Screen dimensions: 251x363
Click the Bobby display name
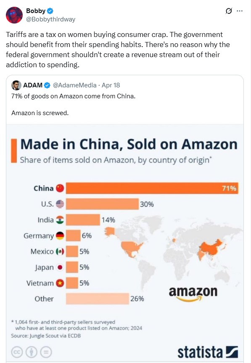(x=36, y=11)
